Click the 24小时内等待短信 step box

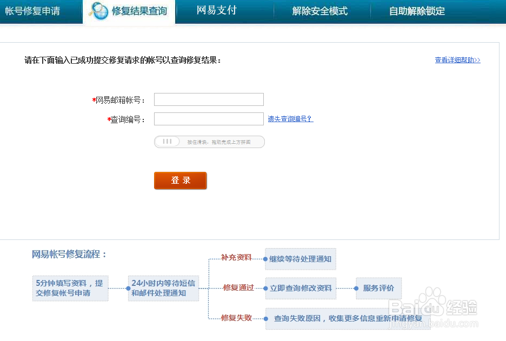163,288
